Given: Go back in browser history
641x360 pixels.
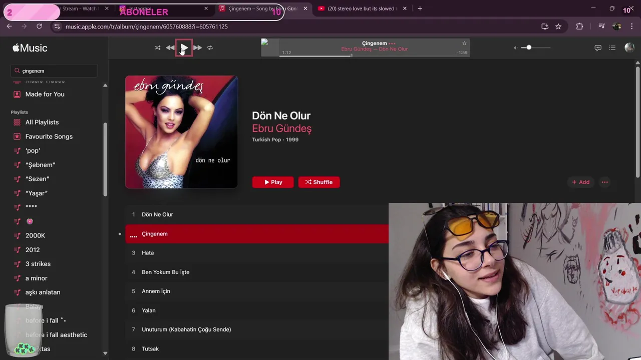Looking at the screenshot, I should [x=10, y=26].
